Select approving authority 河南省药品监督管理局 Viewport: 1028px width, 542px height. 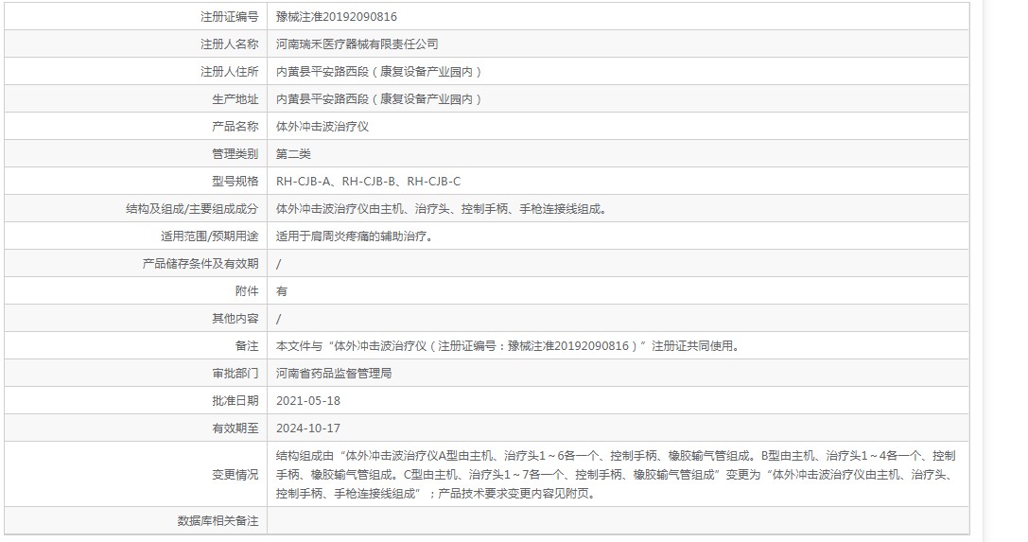pos(334,374)
